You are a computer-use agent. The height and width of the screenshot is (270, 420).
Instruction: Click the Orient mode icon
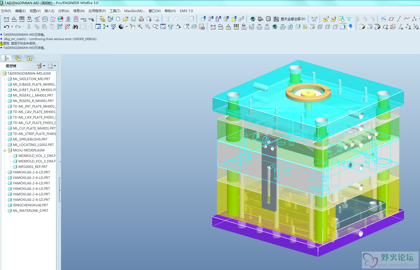pyautogui.click(x=114, y=27)
